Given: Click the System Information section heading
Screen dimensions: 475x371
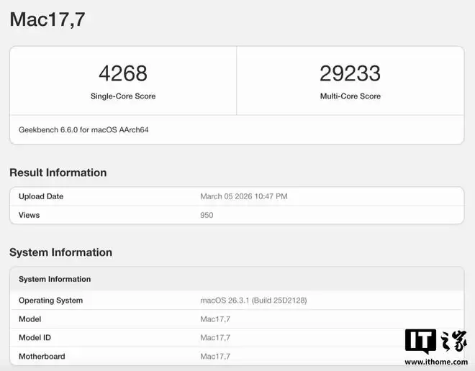Looking at the screenshot, I should click(x=60, y=252).
